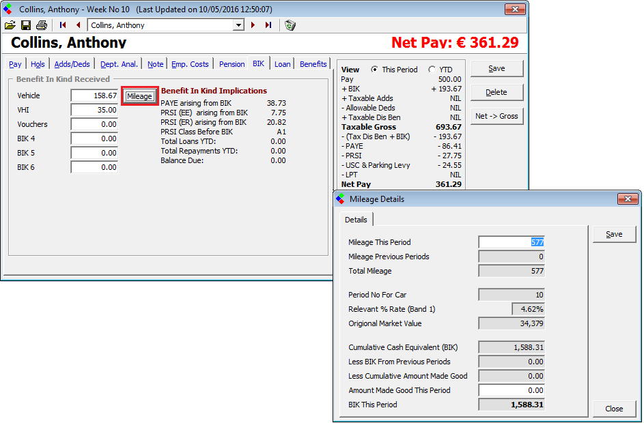Click the printer icon in toolbar
Screen dimensions: 644x423
tap(41, 25)
